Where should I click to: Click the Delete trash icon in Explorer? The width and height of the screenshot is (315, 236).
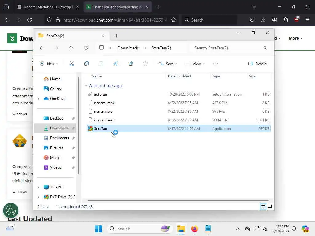click(146, 64)
